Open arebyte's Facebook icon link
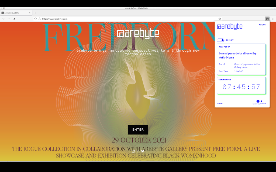This screenshot has width=276, height=172. [138, 151]
